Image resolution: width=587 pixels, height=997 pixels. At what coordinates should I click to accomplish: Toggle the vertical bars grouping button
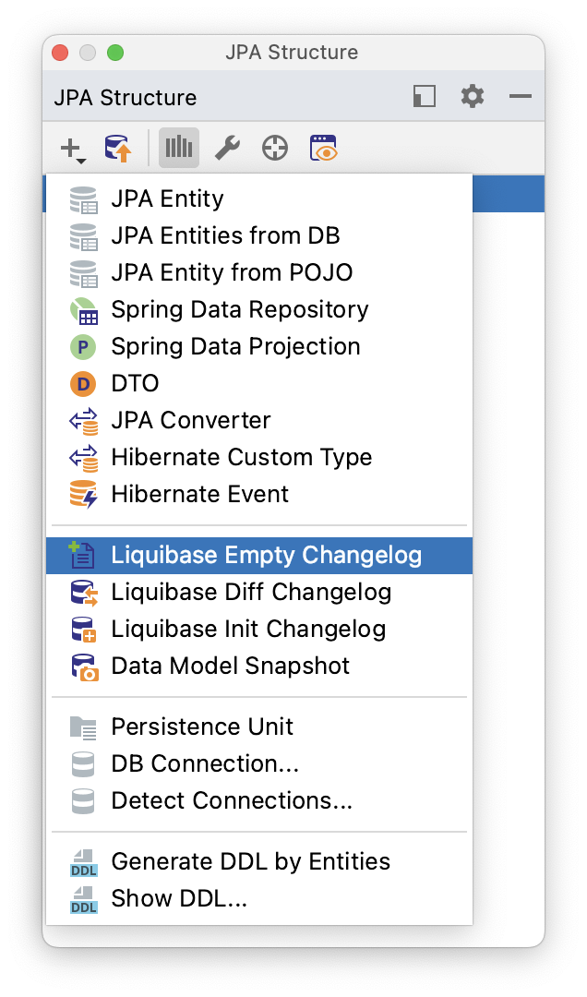(179, 148)
